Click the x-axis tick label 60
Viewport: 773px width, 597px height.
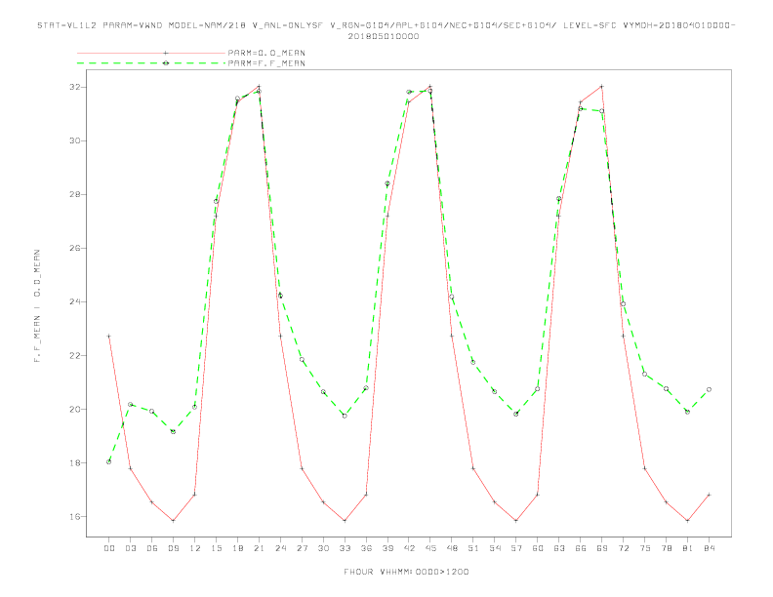pyautogui.click(x=538, y=548)
